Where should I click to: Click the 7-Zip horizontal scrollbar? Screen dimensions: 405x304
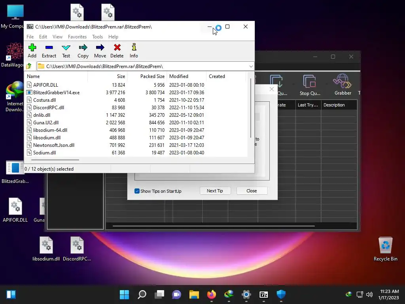55,160
